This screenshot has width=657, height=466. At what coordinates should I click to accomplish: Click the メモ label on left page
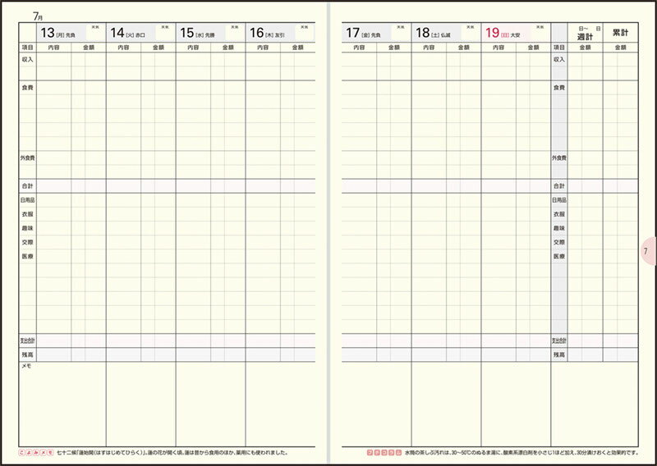(x=26, y=366)
